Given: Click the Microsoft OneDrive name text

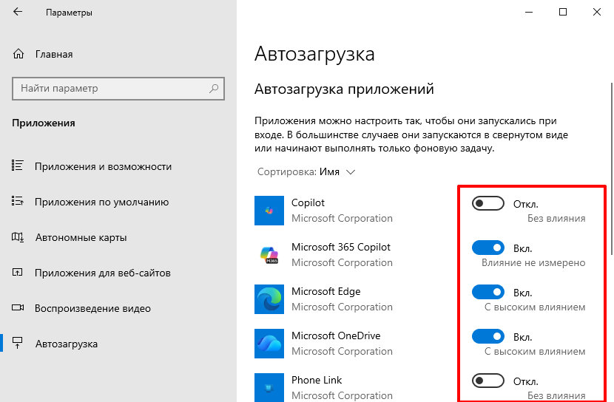Looking at the screenshot, I should click(x=336, y=335).
